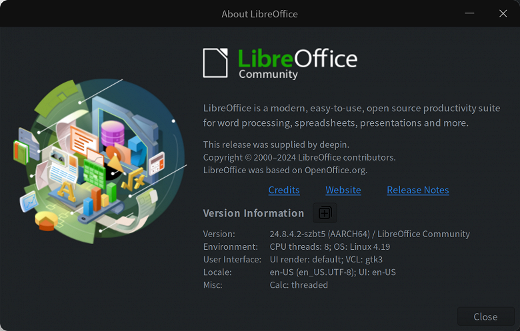The height and width of the screenshot is (331, 520).
Task: Click the golden letter A in artwork
Action: pyautogui.click(x=67, y=190)
